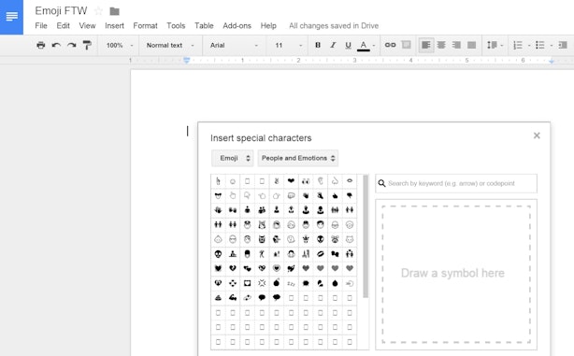Viewport: 574px width, 356px height.
Task: Redo the last undone action
Action: point(71,45)
